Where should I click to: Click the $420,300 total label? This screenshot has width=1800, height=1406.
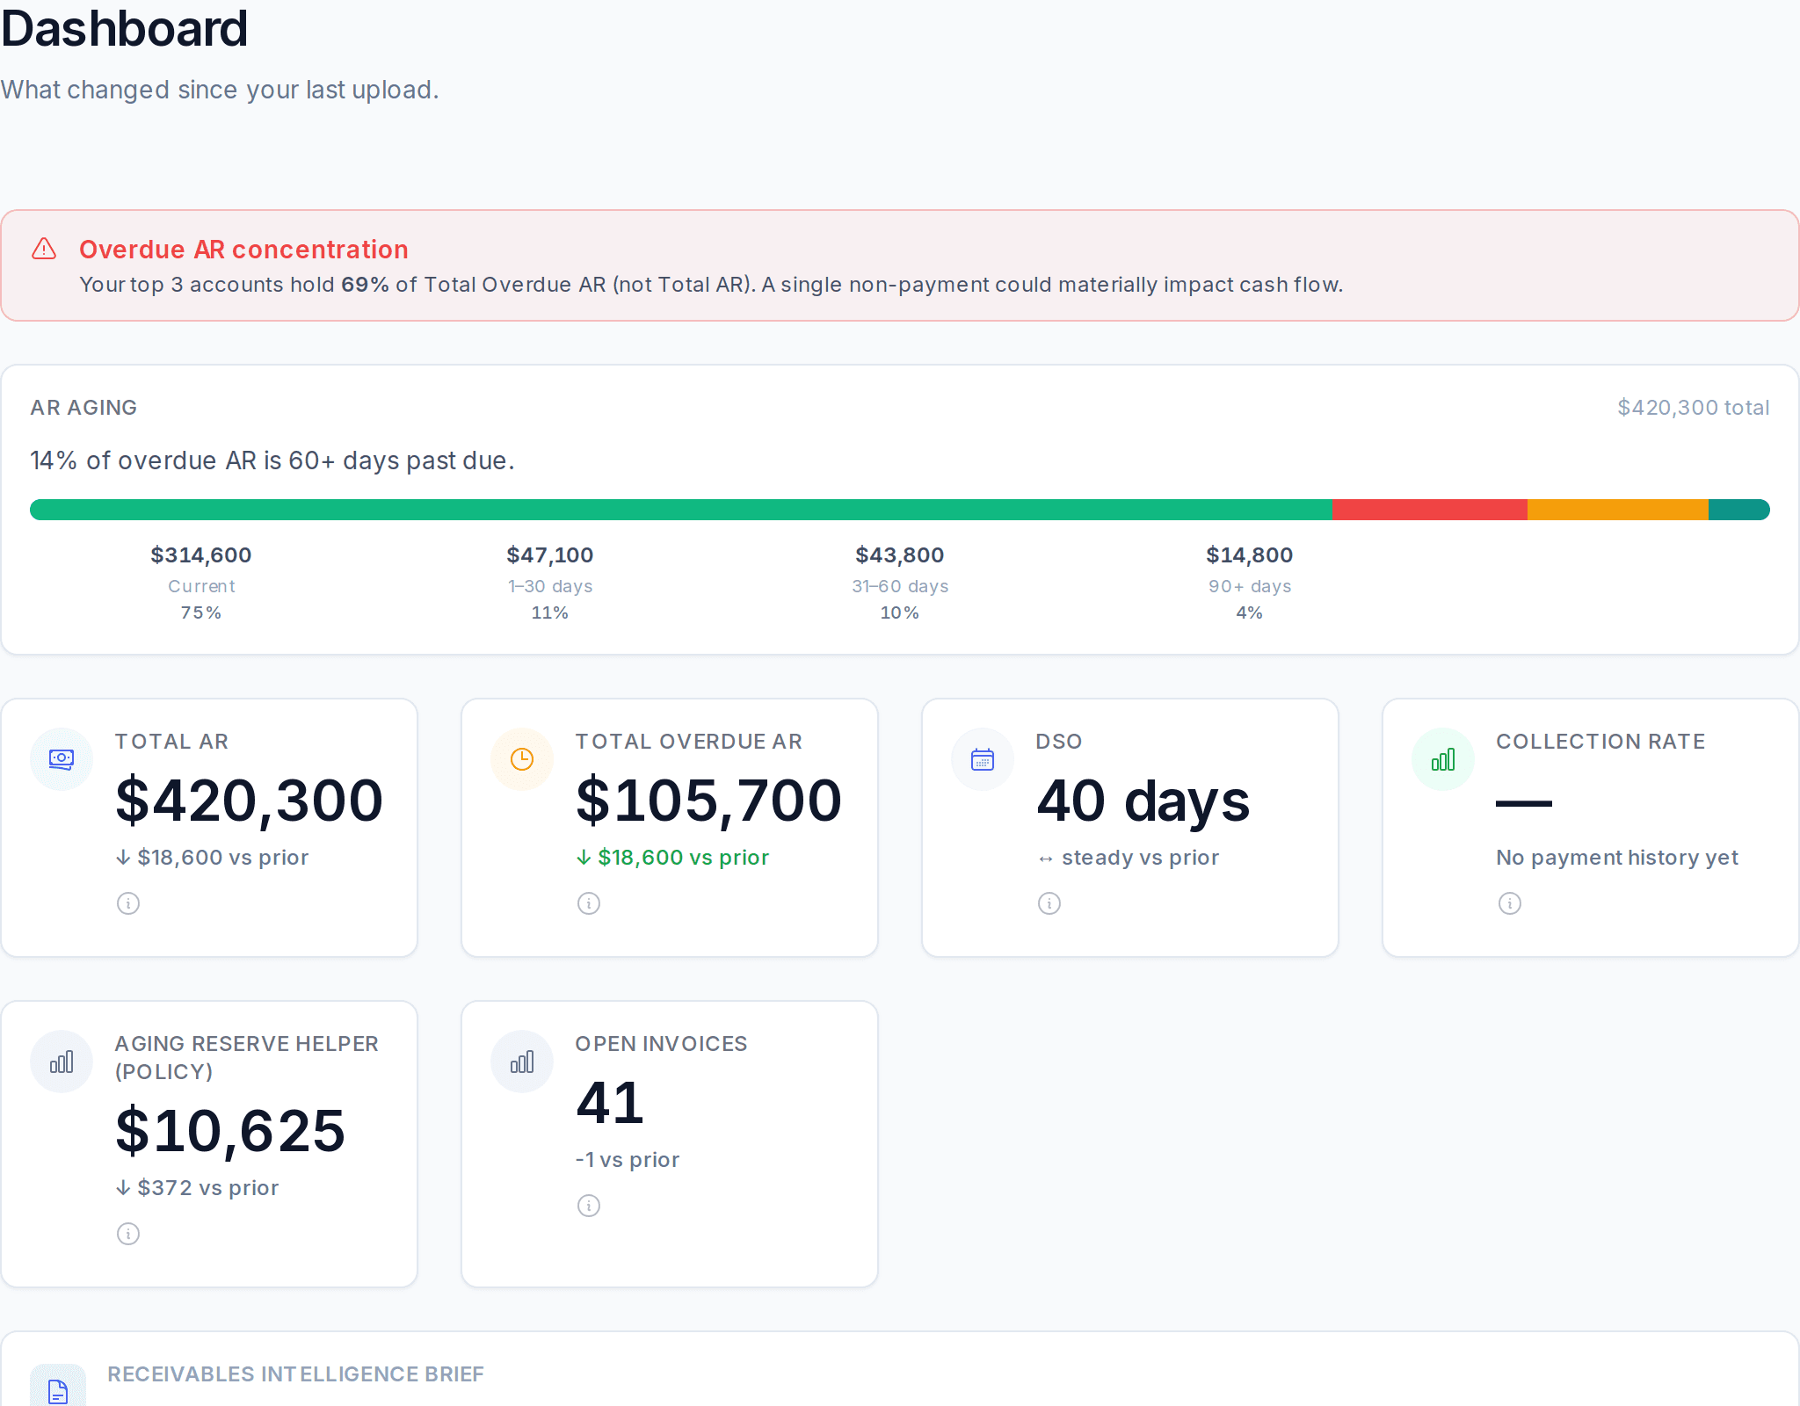point(1694,408)
